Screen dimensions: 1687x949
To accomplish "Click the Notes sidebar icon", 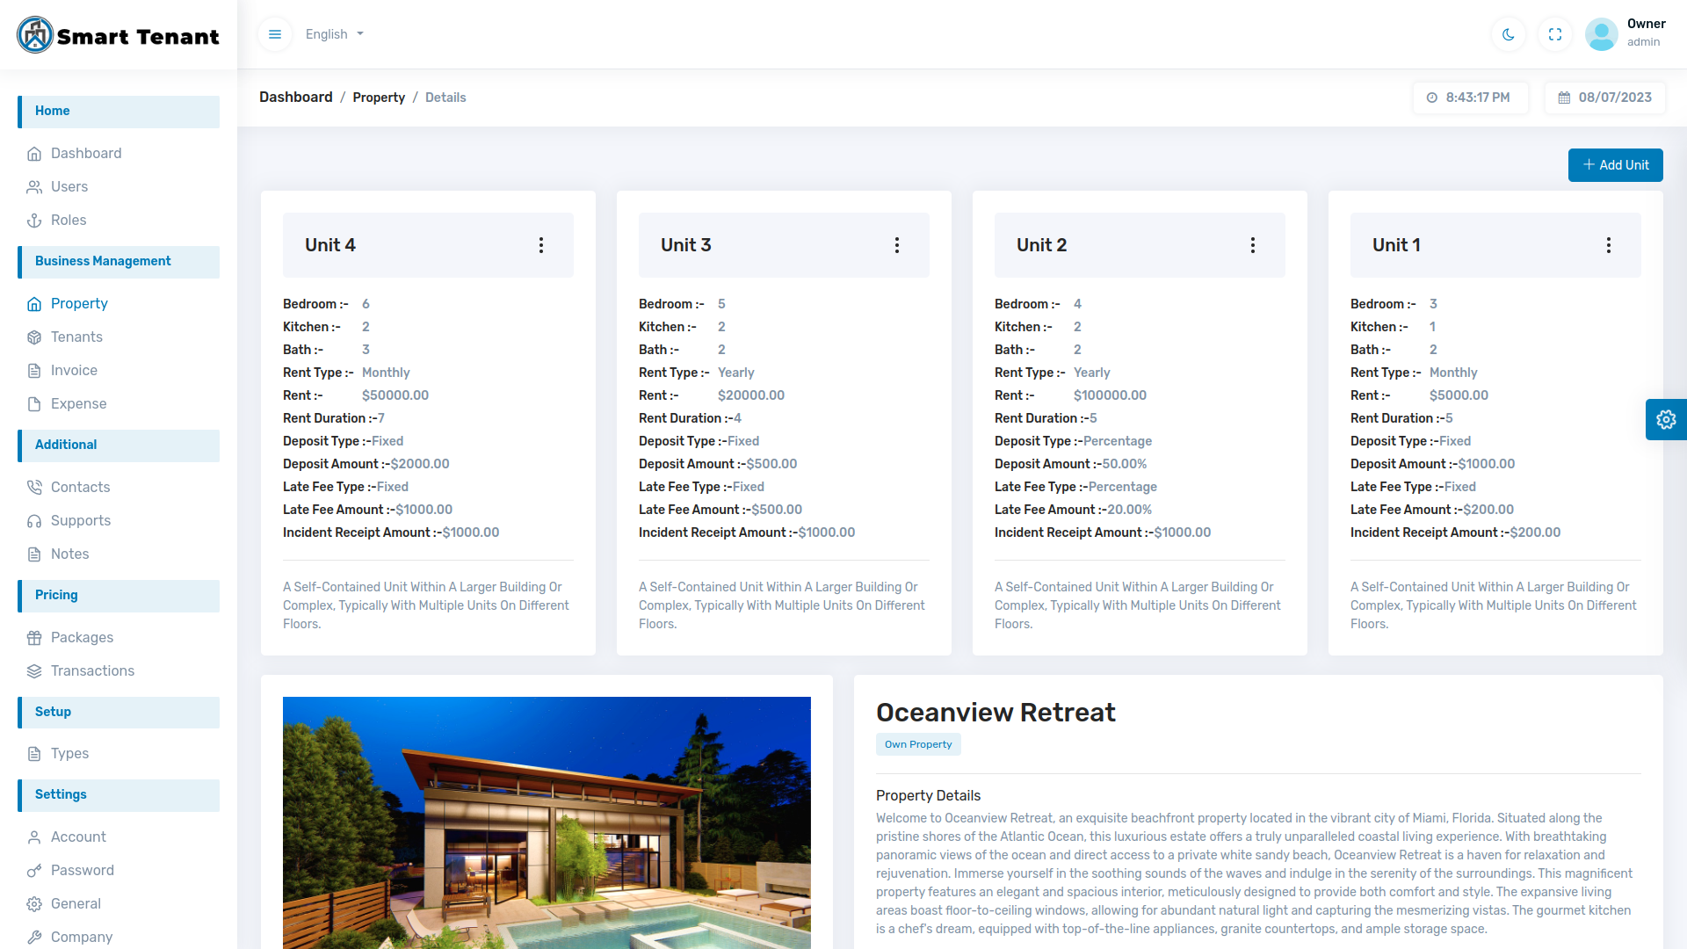I will point(34,554).
